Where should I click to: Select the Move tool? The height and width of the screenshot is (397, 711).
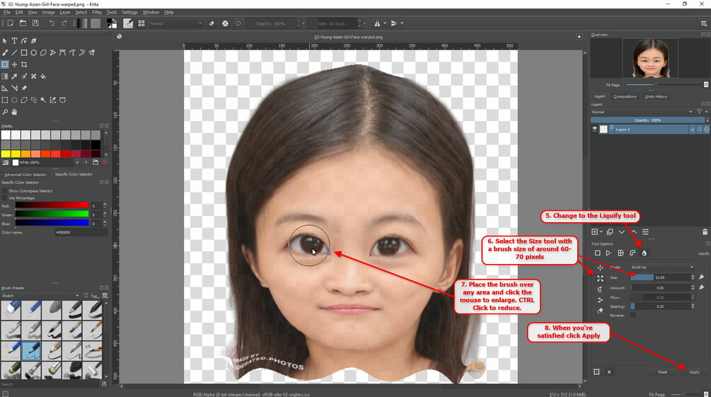pyautogui.click(x=14, y=64)
